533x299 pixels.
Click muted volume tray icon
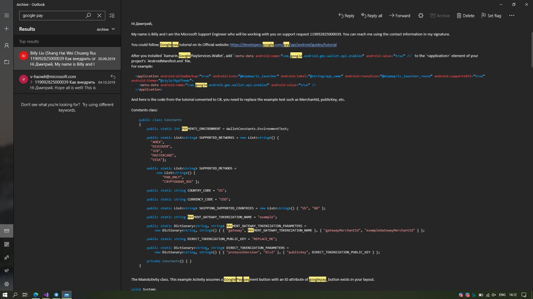[x=493, y=295]
